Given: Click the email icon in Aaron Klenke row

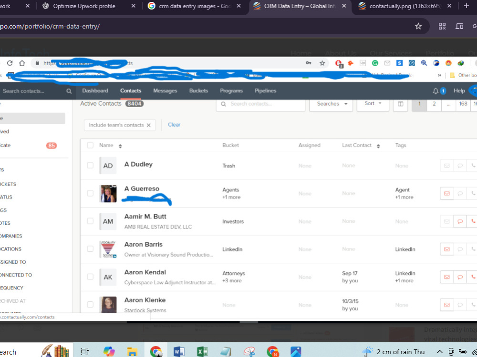Looking at the screenshot, I should tap(446, 305).
